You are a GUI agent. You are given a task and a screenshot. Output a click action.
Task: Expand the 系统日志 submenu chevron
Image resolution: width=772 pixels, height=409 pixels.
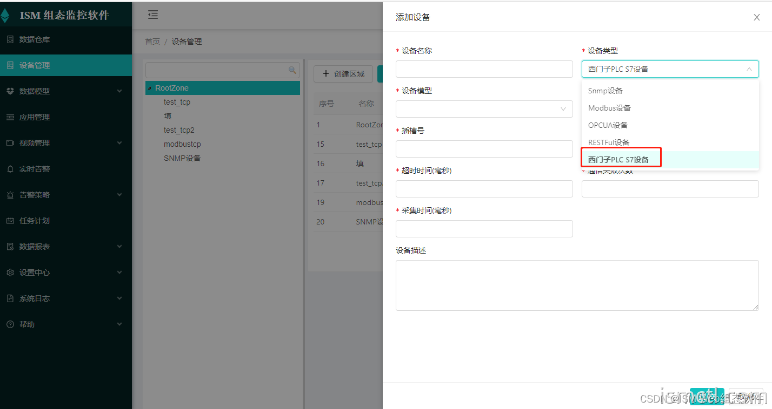pos(119,298)
